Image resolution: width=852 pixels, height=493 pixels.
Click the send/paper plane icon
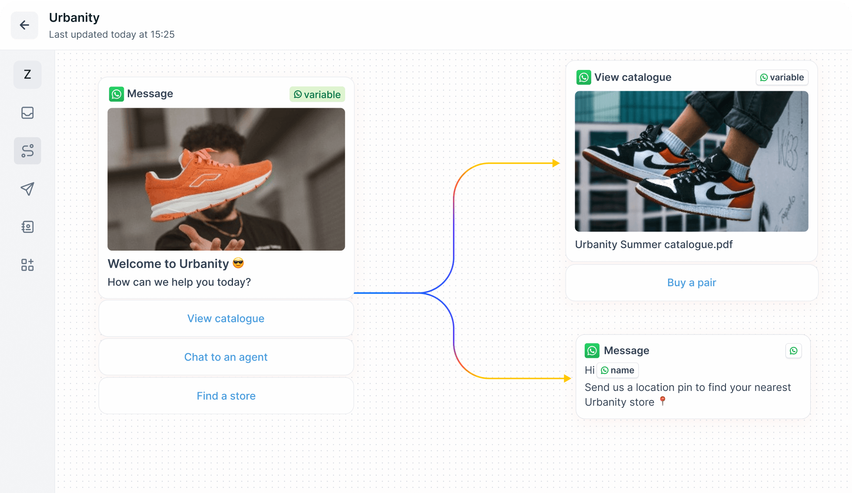pos(27,189)
